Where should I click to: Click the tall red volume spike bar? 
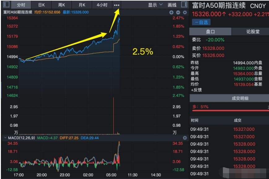(x=113, y=116)
